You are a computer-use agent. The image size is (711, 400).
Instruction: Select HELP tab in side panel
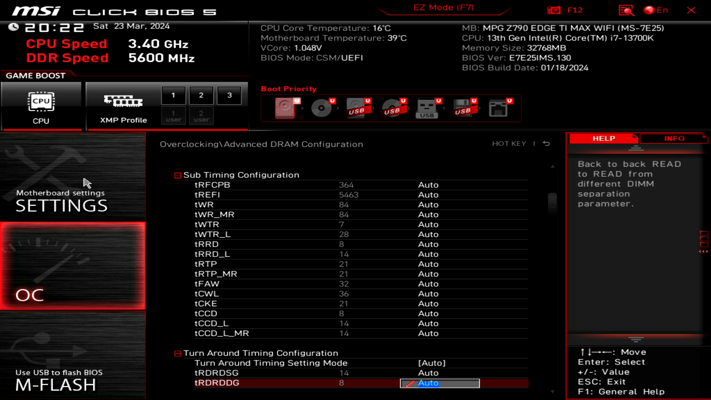(604, 138)
